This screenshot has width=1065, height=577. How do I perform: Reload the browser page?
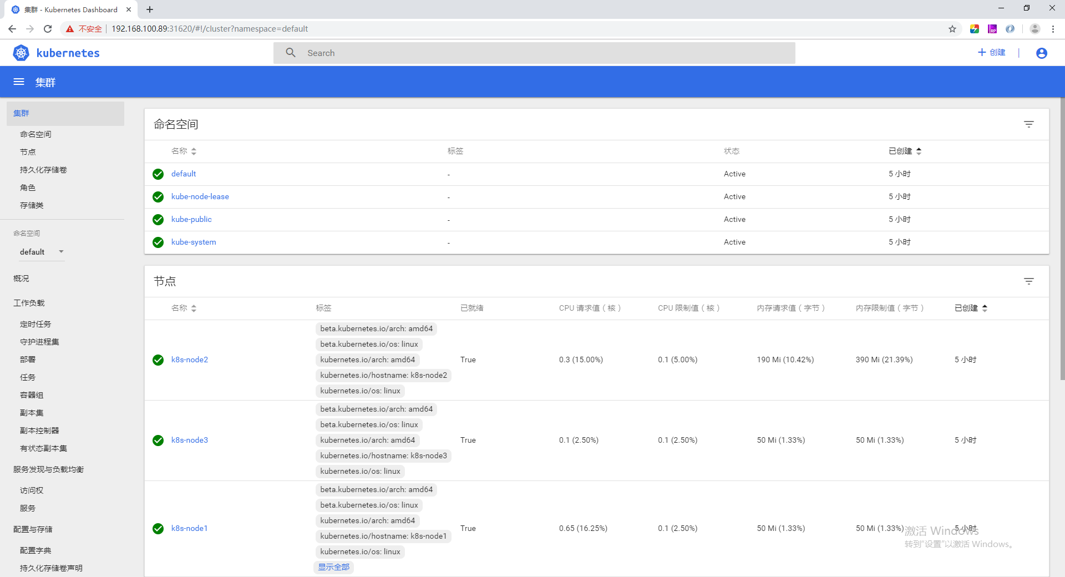(x=48, y=29)
